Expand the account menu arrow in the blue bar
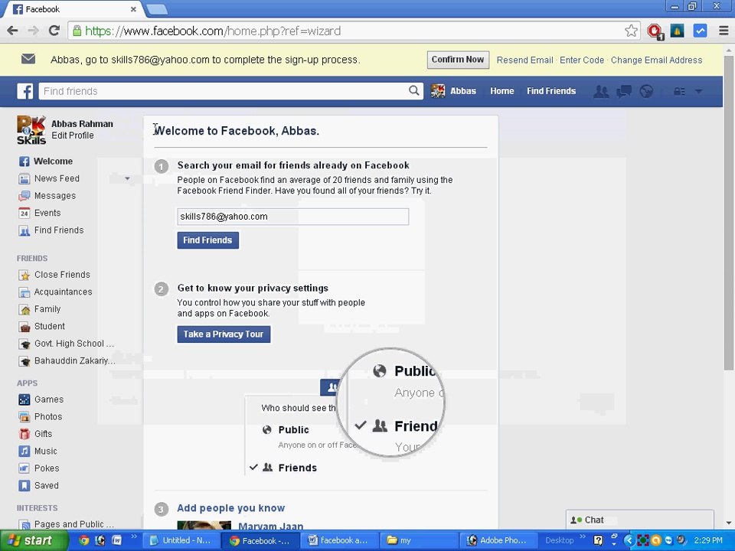 point(698,91)
